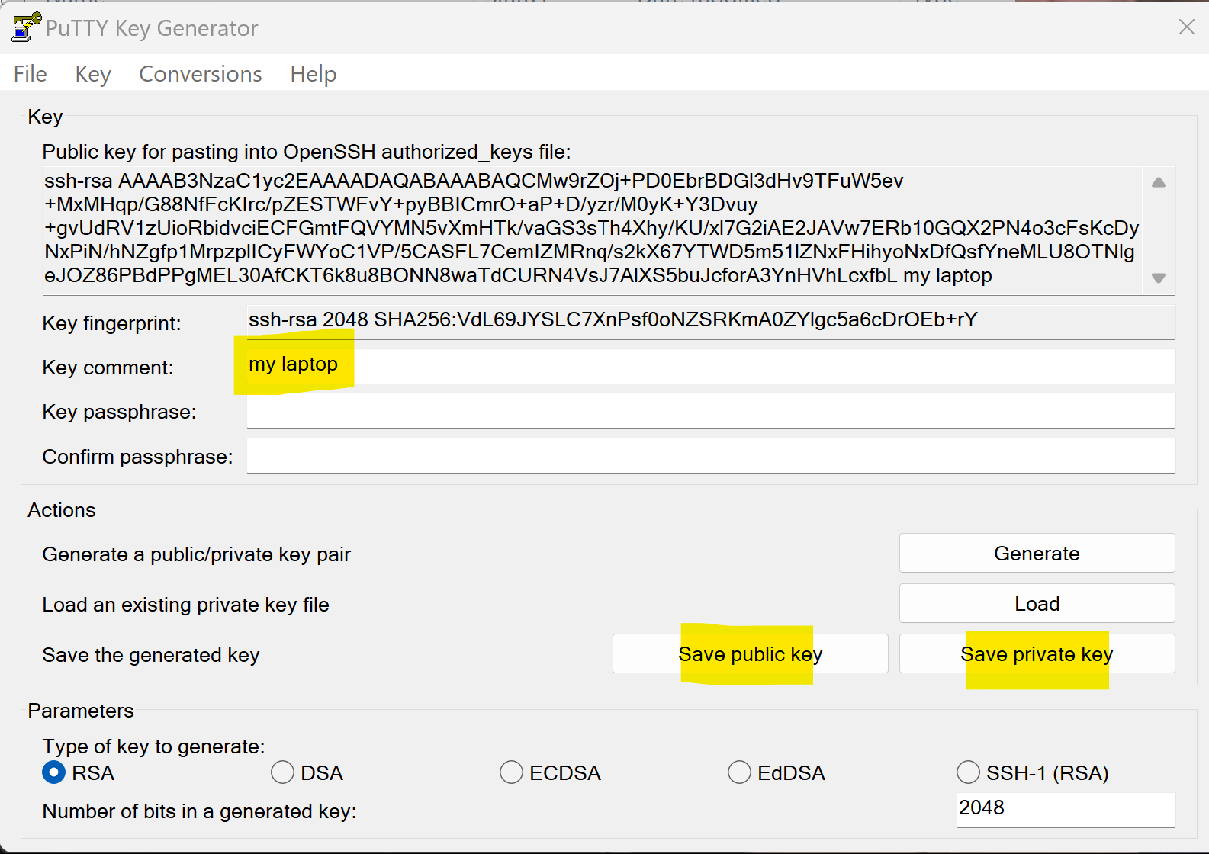Click the scroll down arrow of public key box
Image resolution: width=1209 pixels, height=854 pixels.
[1159, 278]
